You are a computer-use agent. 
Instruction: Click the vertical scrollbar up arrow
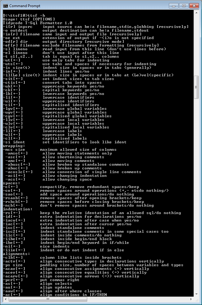tap(196, 13)
